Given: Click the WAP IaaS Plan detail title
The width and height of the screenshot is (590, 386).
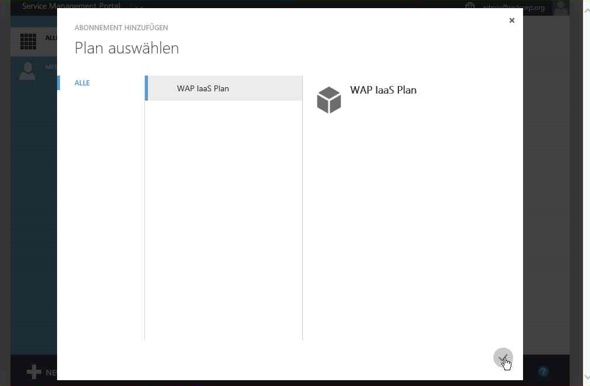Looking at the screenshot, I should (x=383, y=90).
